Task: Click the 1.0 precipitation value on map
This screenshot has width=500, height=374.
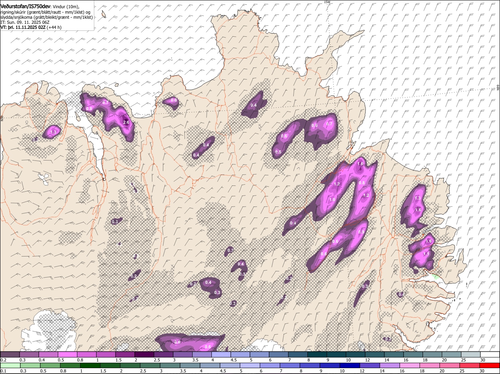Action: click(x=332, y=199)
